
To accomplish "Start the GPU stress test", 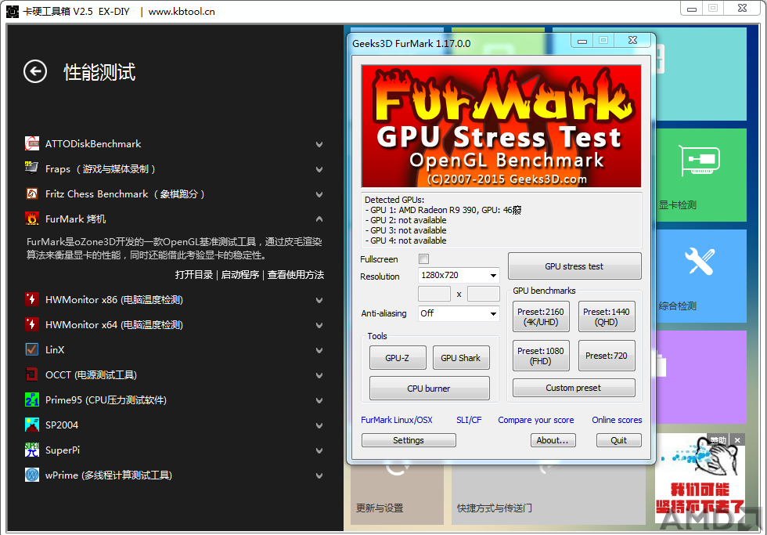I will [x=574, y=266].
